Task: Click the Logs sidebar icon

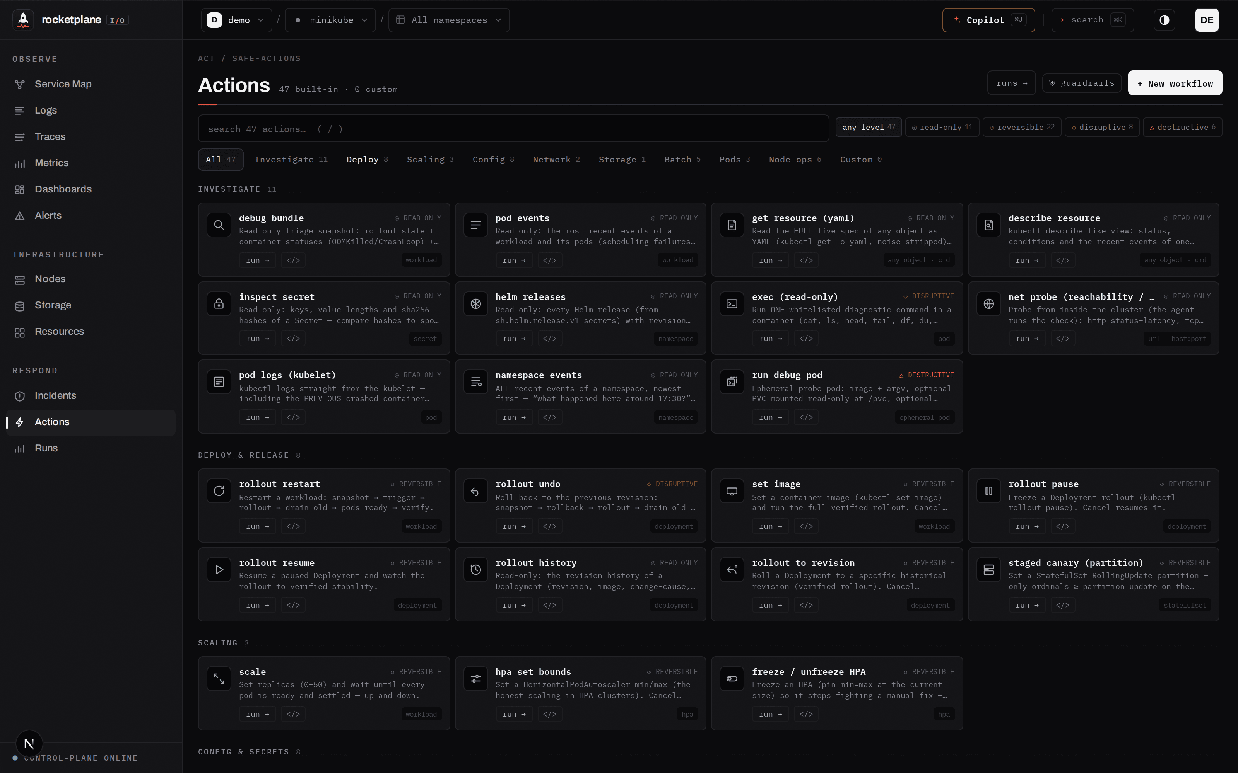Action: [19, 111]
